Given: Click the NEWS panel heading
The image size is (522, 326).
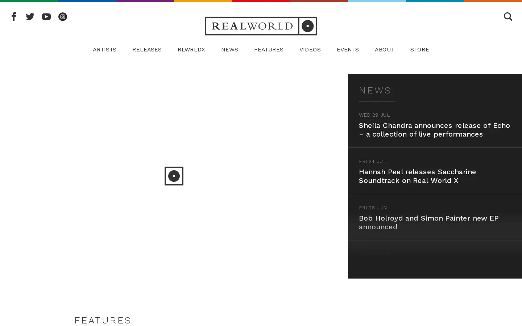Looking at the screenshot, I should [x=375, y=90].
